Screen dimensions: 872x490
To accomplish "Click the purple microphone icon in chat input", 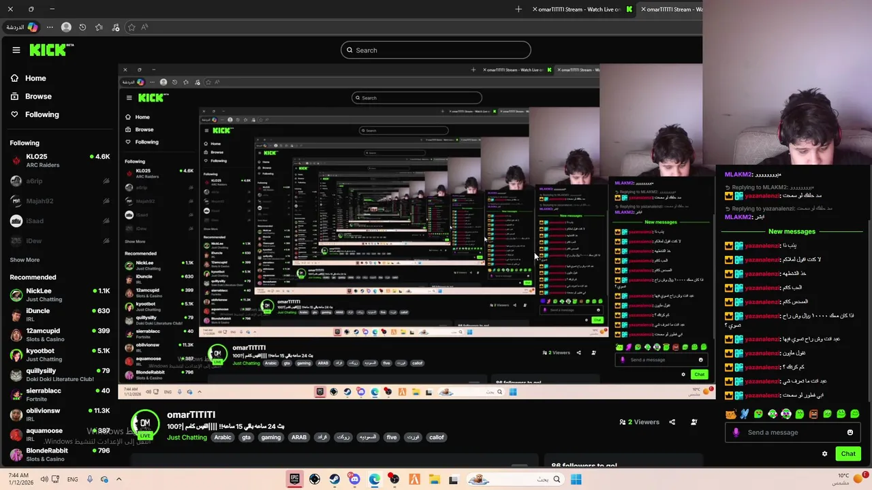I will point(736,432).
